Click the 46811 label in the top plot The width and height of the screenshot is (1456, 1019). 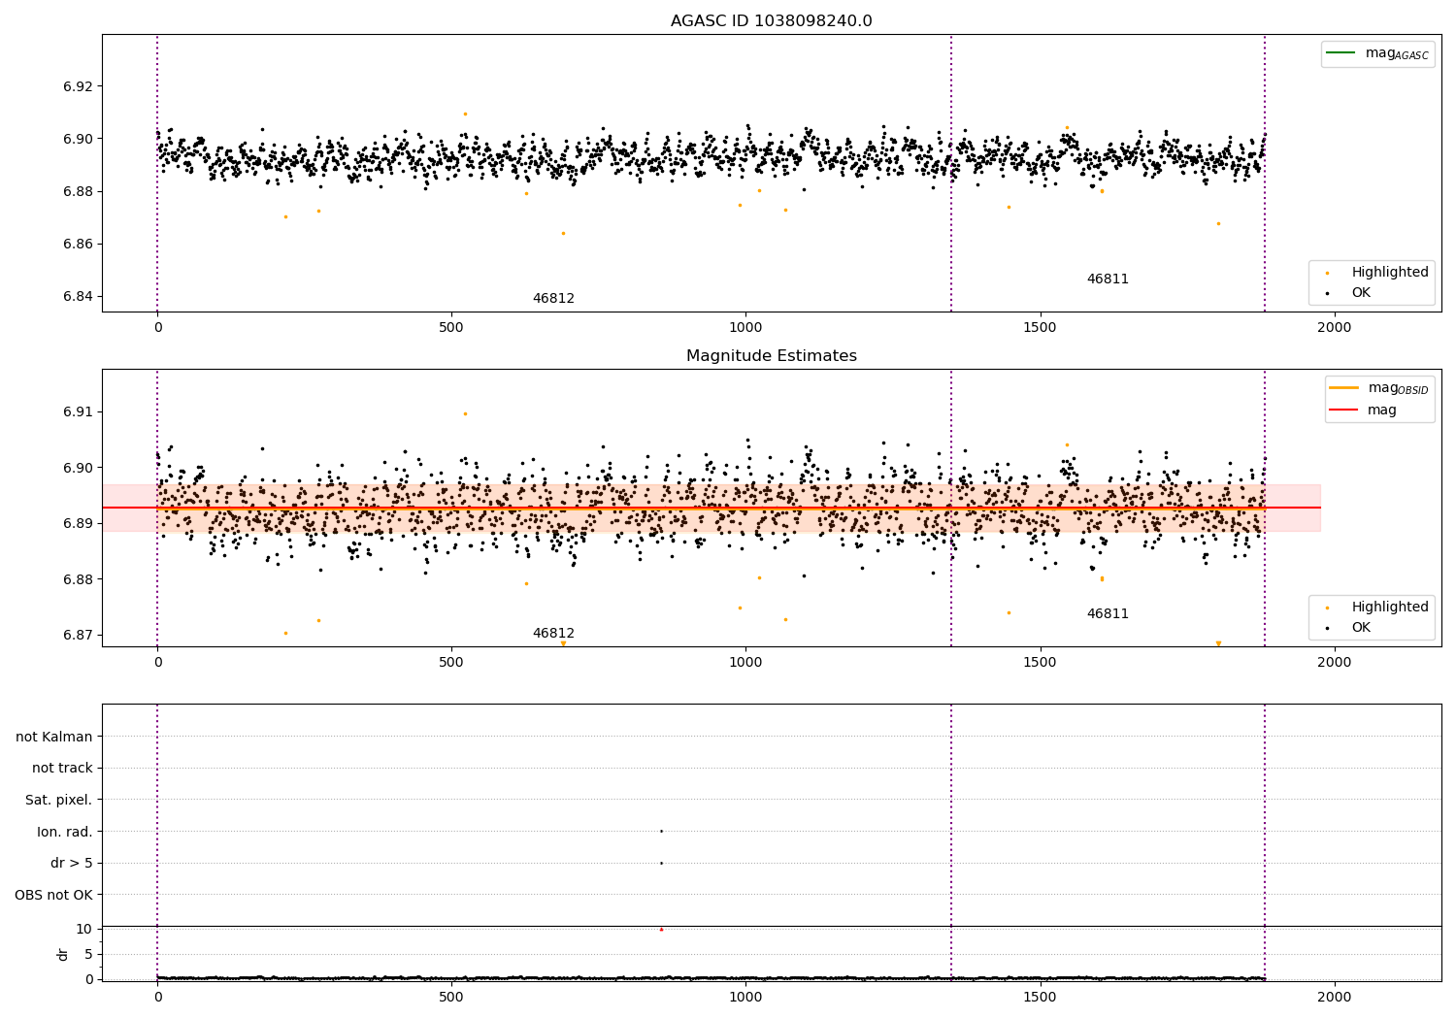tap(1108, 279)
